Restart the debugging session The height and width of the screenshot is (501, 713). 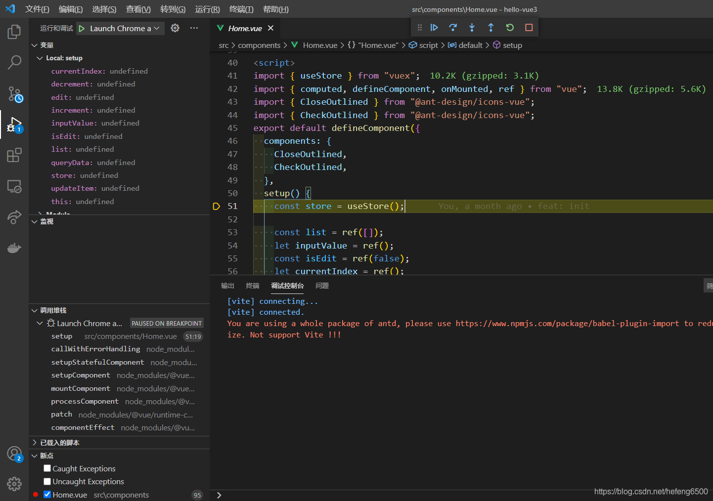point(510,28)
